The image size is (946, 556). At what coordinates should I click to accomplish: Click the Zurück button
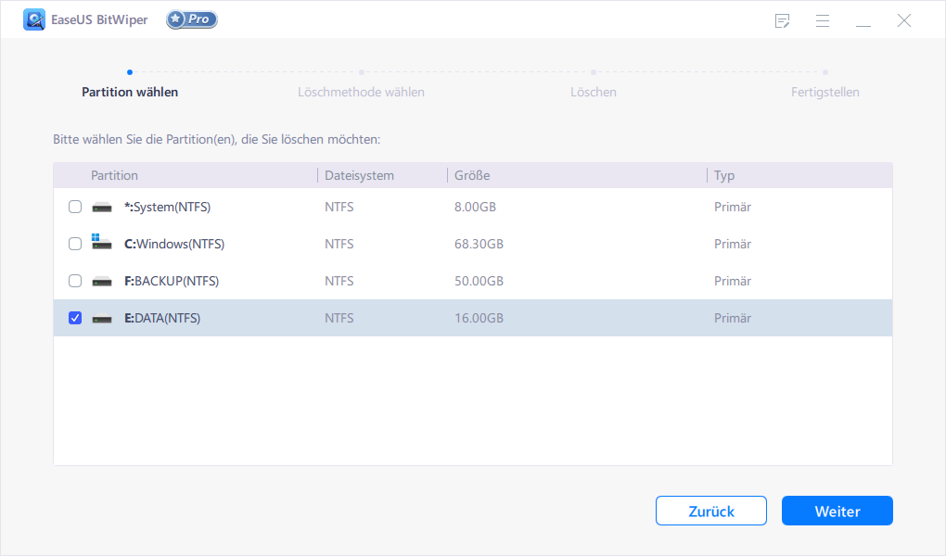(710, 511)
